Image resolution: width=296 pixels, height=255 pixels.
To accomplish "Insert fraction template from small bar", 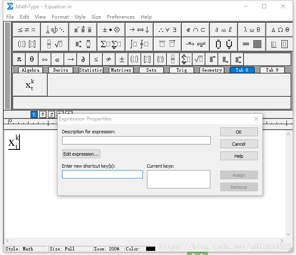I will pos(173,60).
